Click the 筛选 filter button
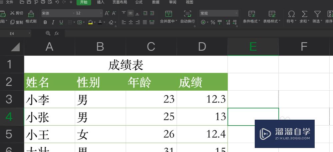Viewport: 333px width, 152px height. (317, 17)
